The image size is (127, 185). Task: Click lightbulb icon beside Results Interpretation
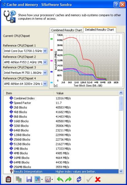[x=11, y=171]
